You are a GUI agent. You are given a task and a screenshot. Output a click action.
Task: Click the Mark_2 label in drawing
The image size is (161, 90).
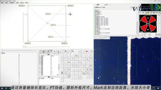pyautogui.click(x=64, y=43)
